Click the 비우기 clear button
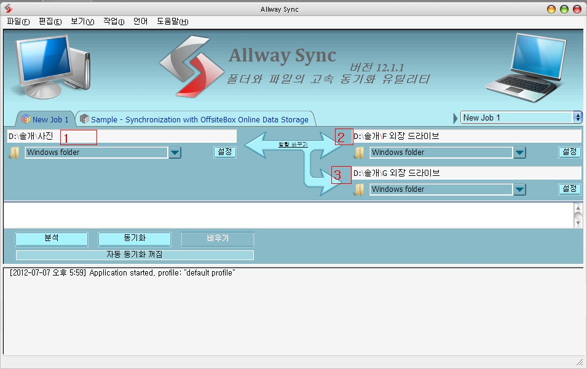The height and width of the screenshot is (369, 587). pos(218,239)
